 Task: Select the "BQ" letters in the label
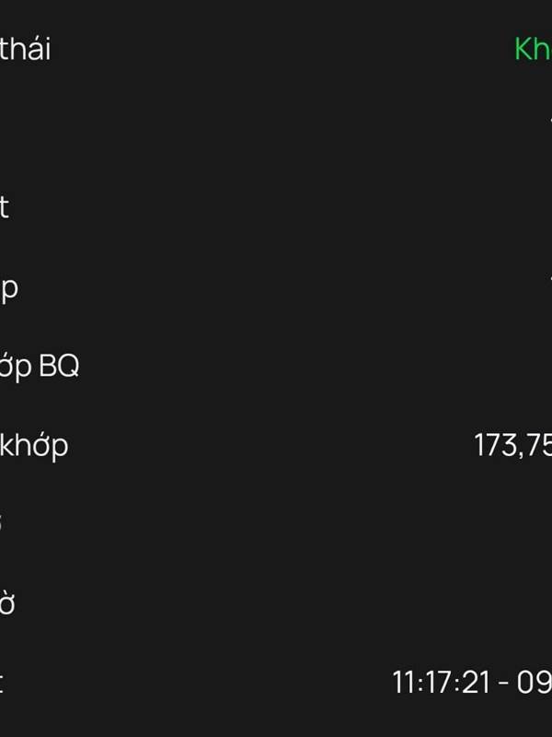click(x=60, y=366)
